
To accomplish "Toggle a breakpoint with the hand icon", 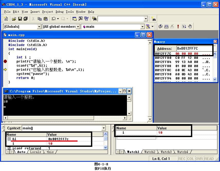I will [190, 26].
